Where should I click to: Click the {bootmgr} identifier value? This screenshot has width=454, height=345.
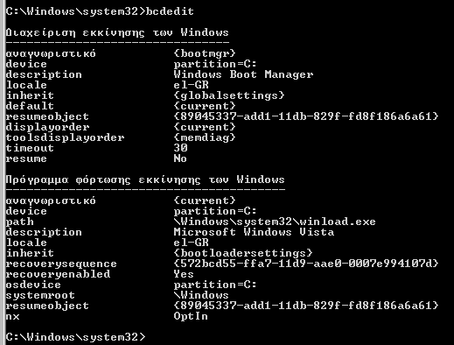point(205,53)
